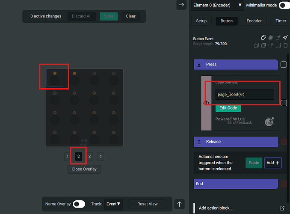Open the action block popout icon
Image resolution: width=290 pixels, height=214 pixels.
pyautogui.click(x=282, y=208)
